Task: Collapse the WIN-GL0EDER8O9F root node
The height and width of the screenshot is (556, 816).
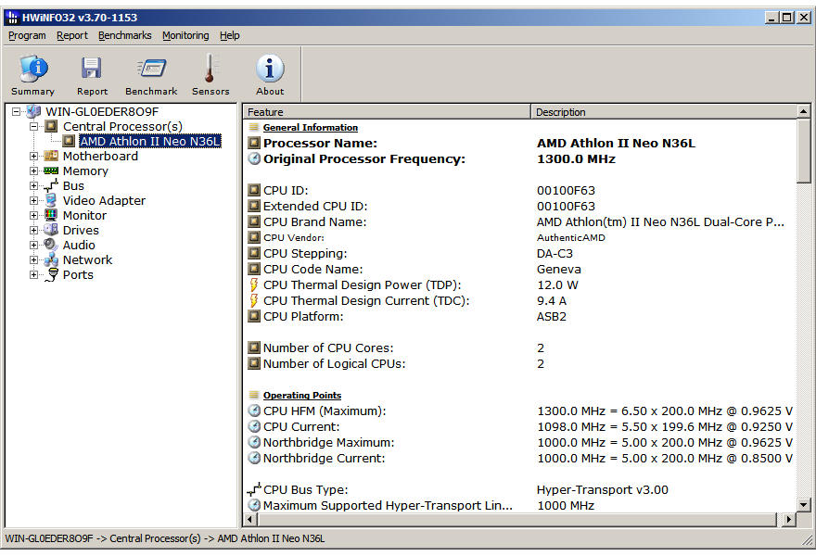Action: pos(17,111)
